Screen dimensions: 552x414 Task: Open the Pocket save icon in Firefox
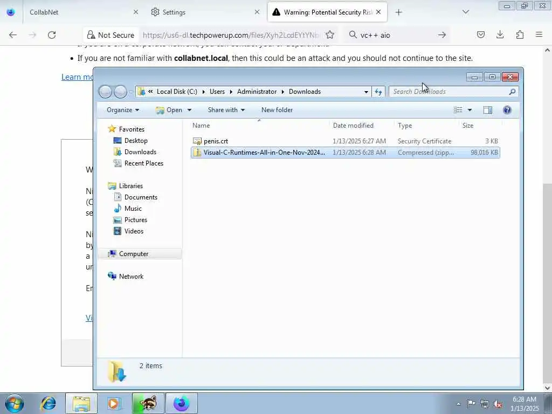coord(480,34)
